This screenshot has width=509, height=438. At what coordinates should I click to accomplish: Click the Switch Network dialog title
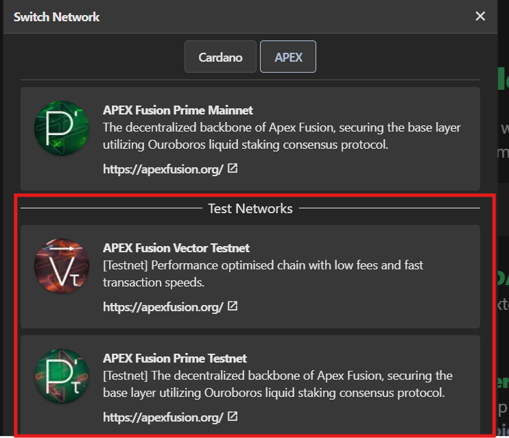(x=56, y=17)
